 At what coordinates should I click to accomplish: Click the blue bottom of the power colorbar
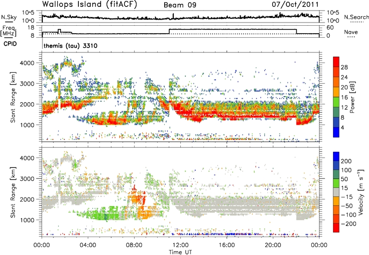(336, 132)
